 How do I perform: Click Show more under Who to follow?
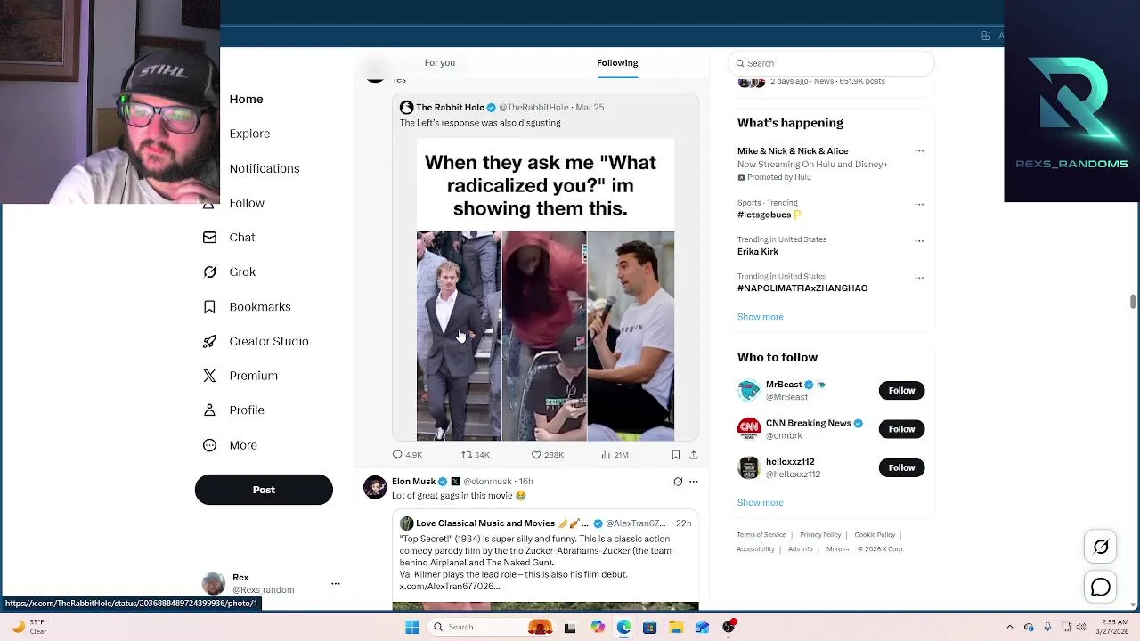click(x=760, y=503)
